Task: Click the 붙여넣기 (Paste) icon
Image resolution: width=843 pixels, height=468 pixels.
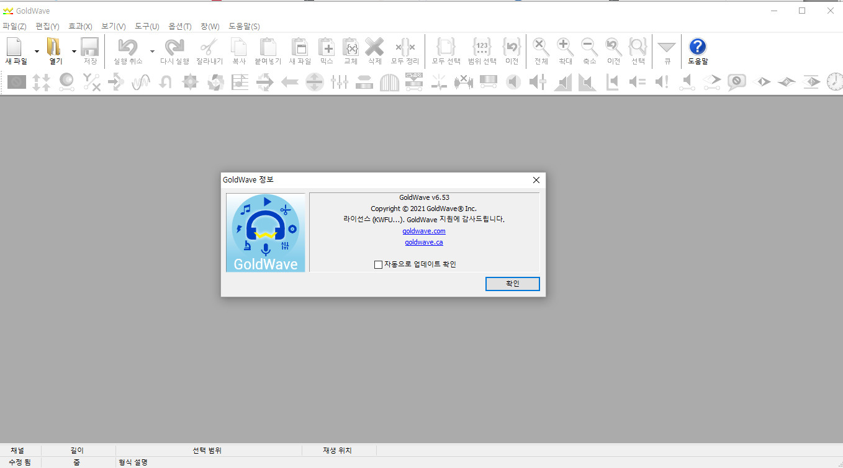Action: click(268, 47)
